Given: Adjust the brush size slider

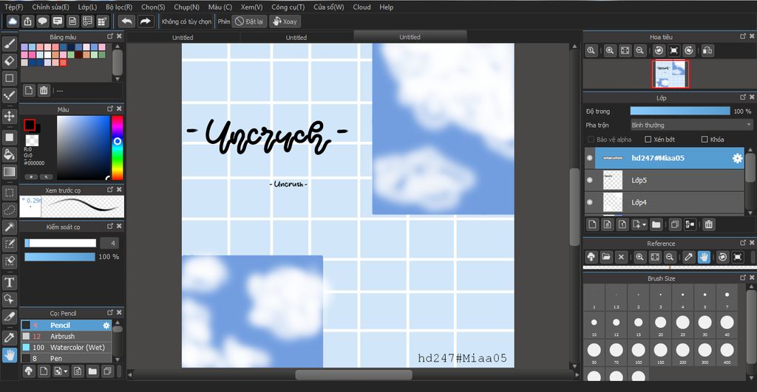Looking at the screenshot, I should pos(61,244).
